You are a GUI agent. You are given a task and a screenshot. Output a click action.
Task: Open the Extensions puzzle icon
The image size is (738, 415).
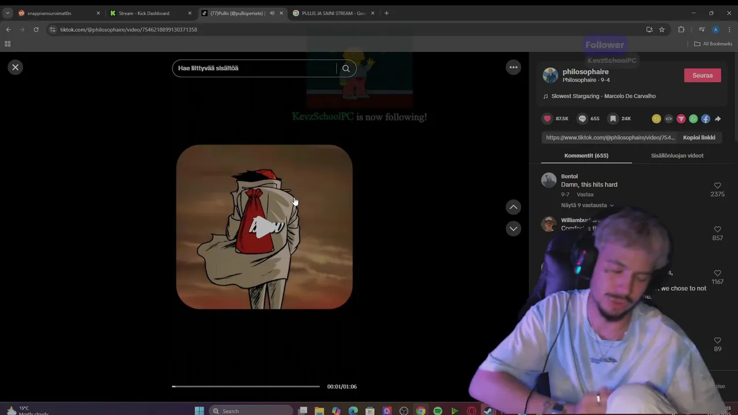681,29
